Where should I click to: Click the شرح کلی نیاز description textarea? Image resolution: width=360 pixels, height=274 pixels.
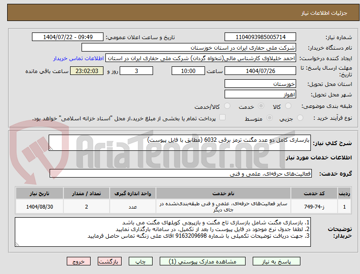[x=180, y=143]
